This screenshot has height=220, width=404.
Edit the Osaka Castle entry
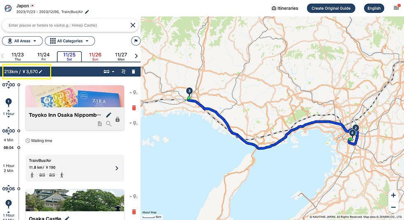[x=67, y=218]
